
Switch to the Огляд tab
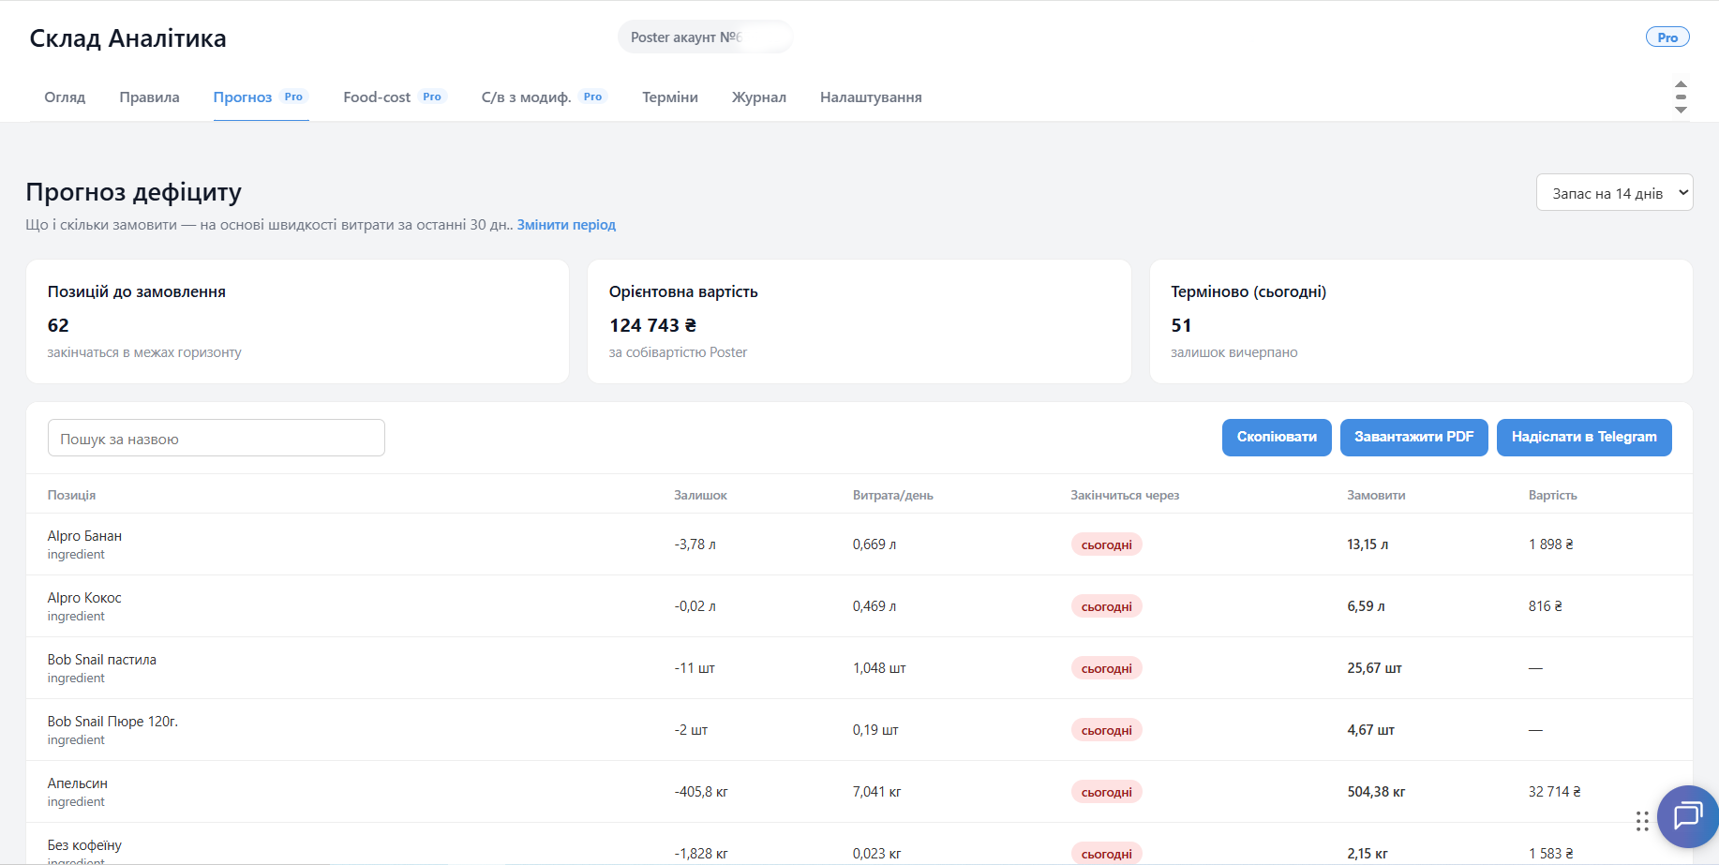pos(65,97)
